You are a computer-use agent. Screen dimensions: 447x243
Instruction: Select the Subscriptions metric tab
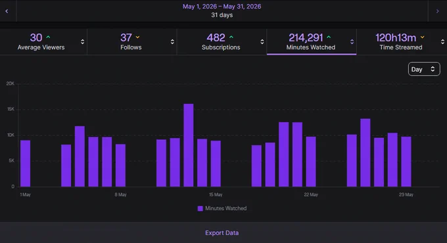coord(222,41)
